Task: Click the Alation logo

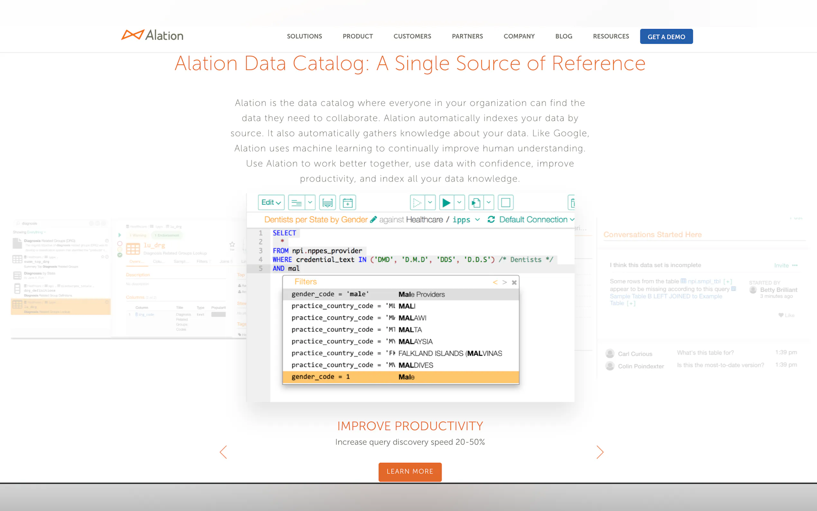Action: tap(152, 35)
